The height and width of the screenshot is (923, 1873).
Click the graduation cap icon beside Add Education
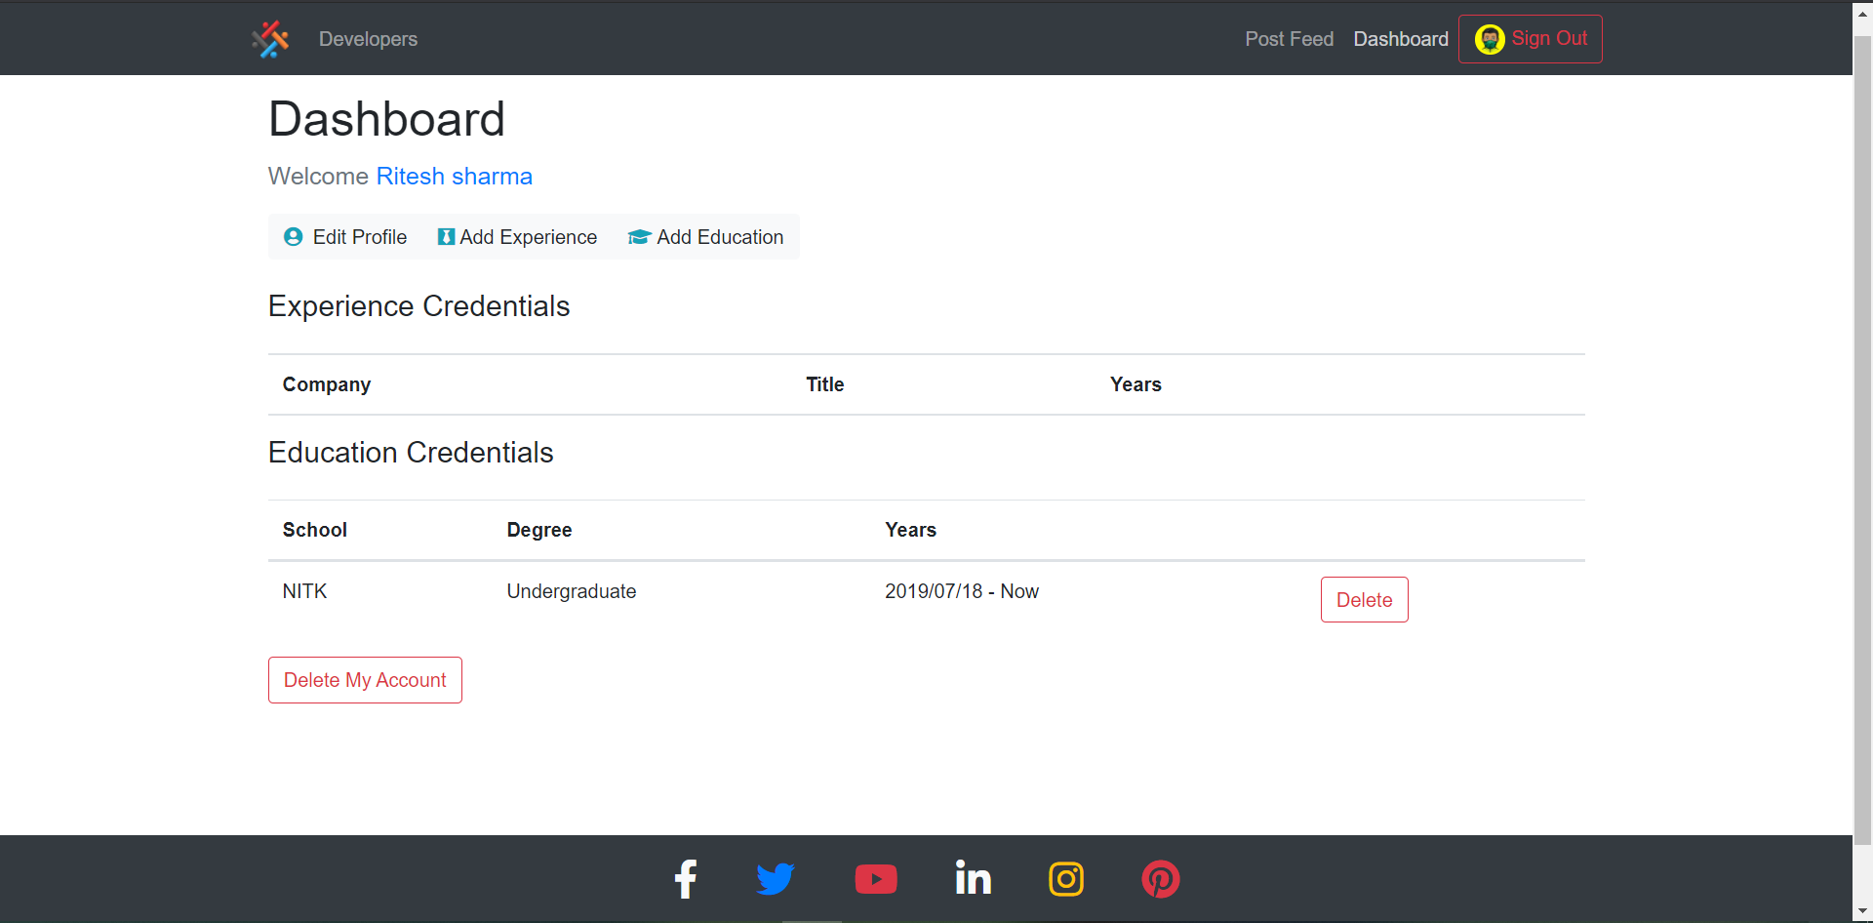[x=639, y=236]
